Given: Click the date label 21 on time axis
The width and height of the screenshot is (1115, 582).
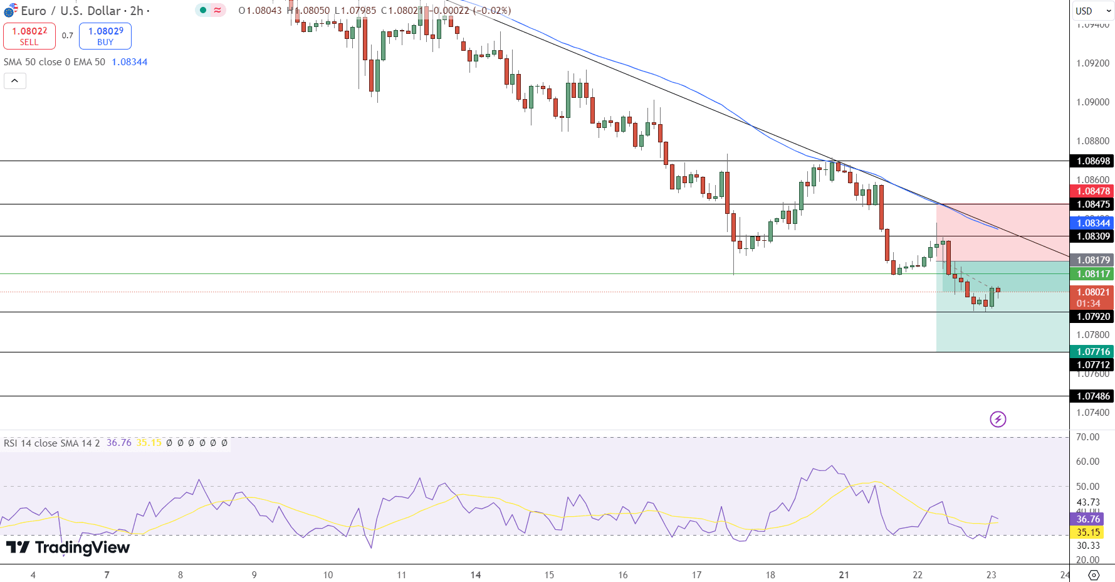Looking at the screenshot, I should coord(844,574).
